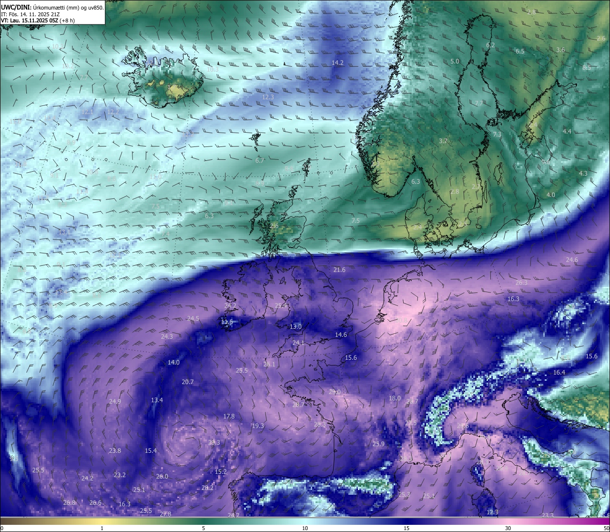This screenshot has width=610, height=532.
Task: Click the 23.8 precipitation value
Action: point(115,450)
